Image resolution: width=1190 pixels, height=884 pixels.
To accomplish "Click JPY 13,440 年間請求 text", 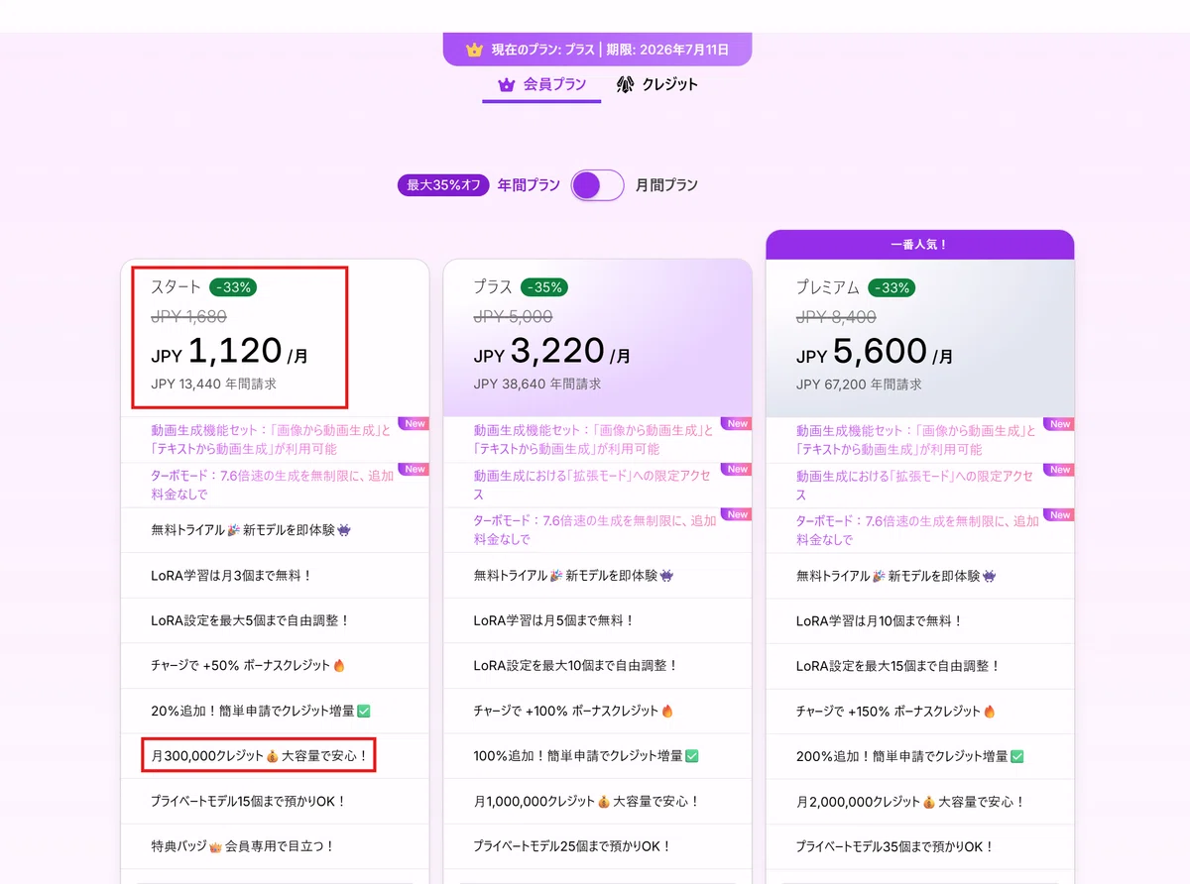I will coord(213,385).
